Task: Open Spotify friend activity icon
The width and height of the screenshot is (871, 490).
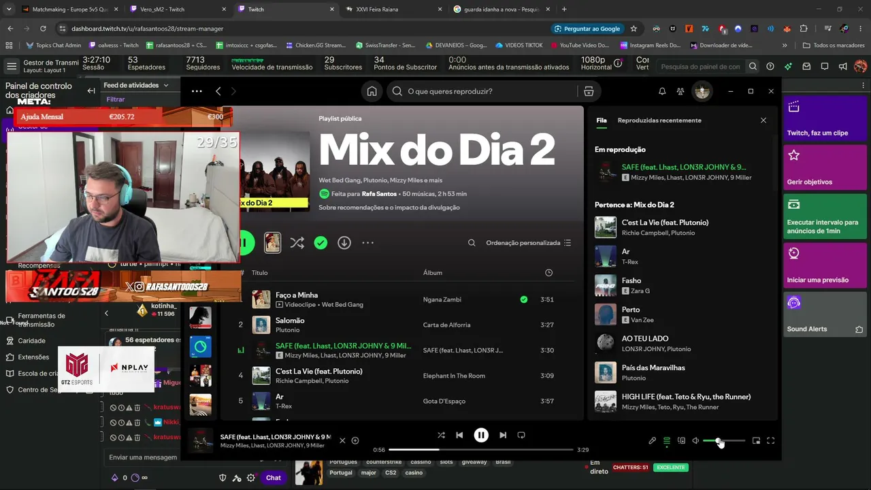Action: (680, 91)
